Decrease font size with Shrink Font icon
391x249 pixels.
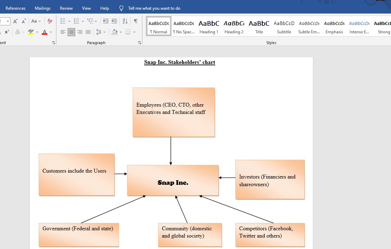click(24, 21)
